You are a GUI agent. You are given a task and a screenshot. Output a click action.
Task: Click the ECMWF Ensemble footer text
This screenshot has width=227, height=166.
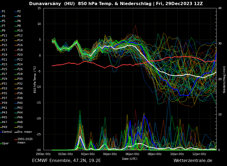point(66,161)
